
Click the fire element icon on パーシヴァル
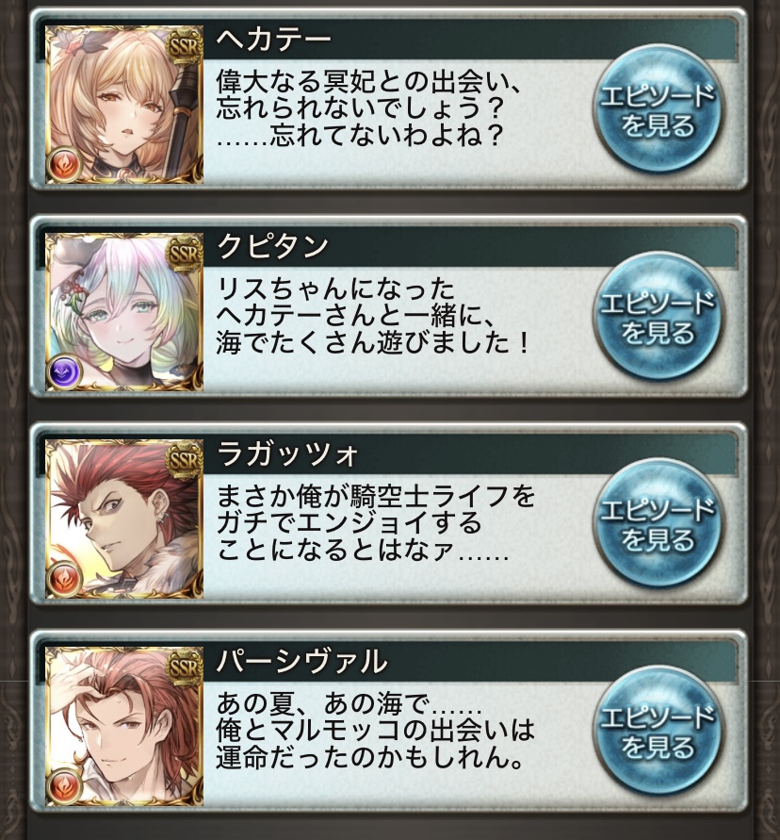click(64, 784)
